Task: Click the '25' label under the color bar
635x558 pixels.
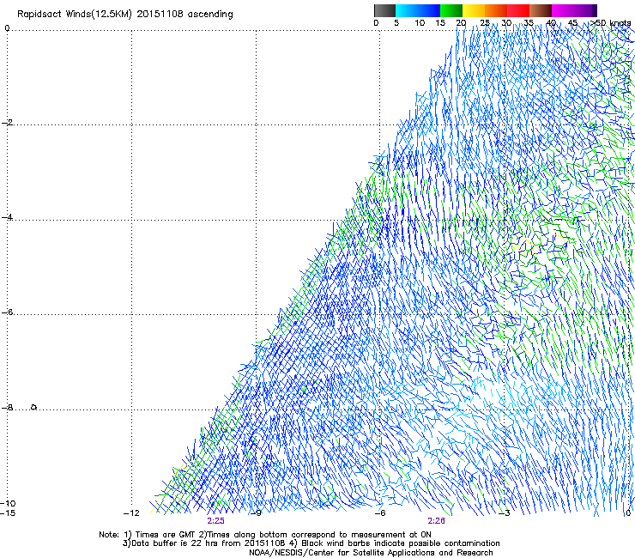Action: point(485,23)
